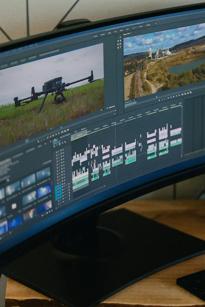Select the Pen tool
The height and width of the screenshot is (307, 205).
[x=120, y=44]
